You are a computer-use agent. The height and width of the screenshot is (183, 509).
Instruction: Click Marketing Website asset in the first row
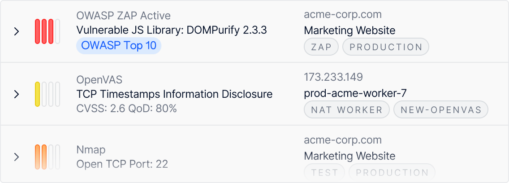[349, 30]
